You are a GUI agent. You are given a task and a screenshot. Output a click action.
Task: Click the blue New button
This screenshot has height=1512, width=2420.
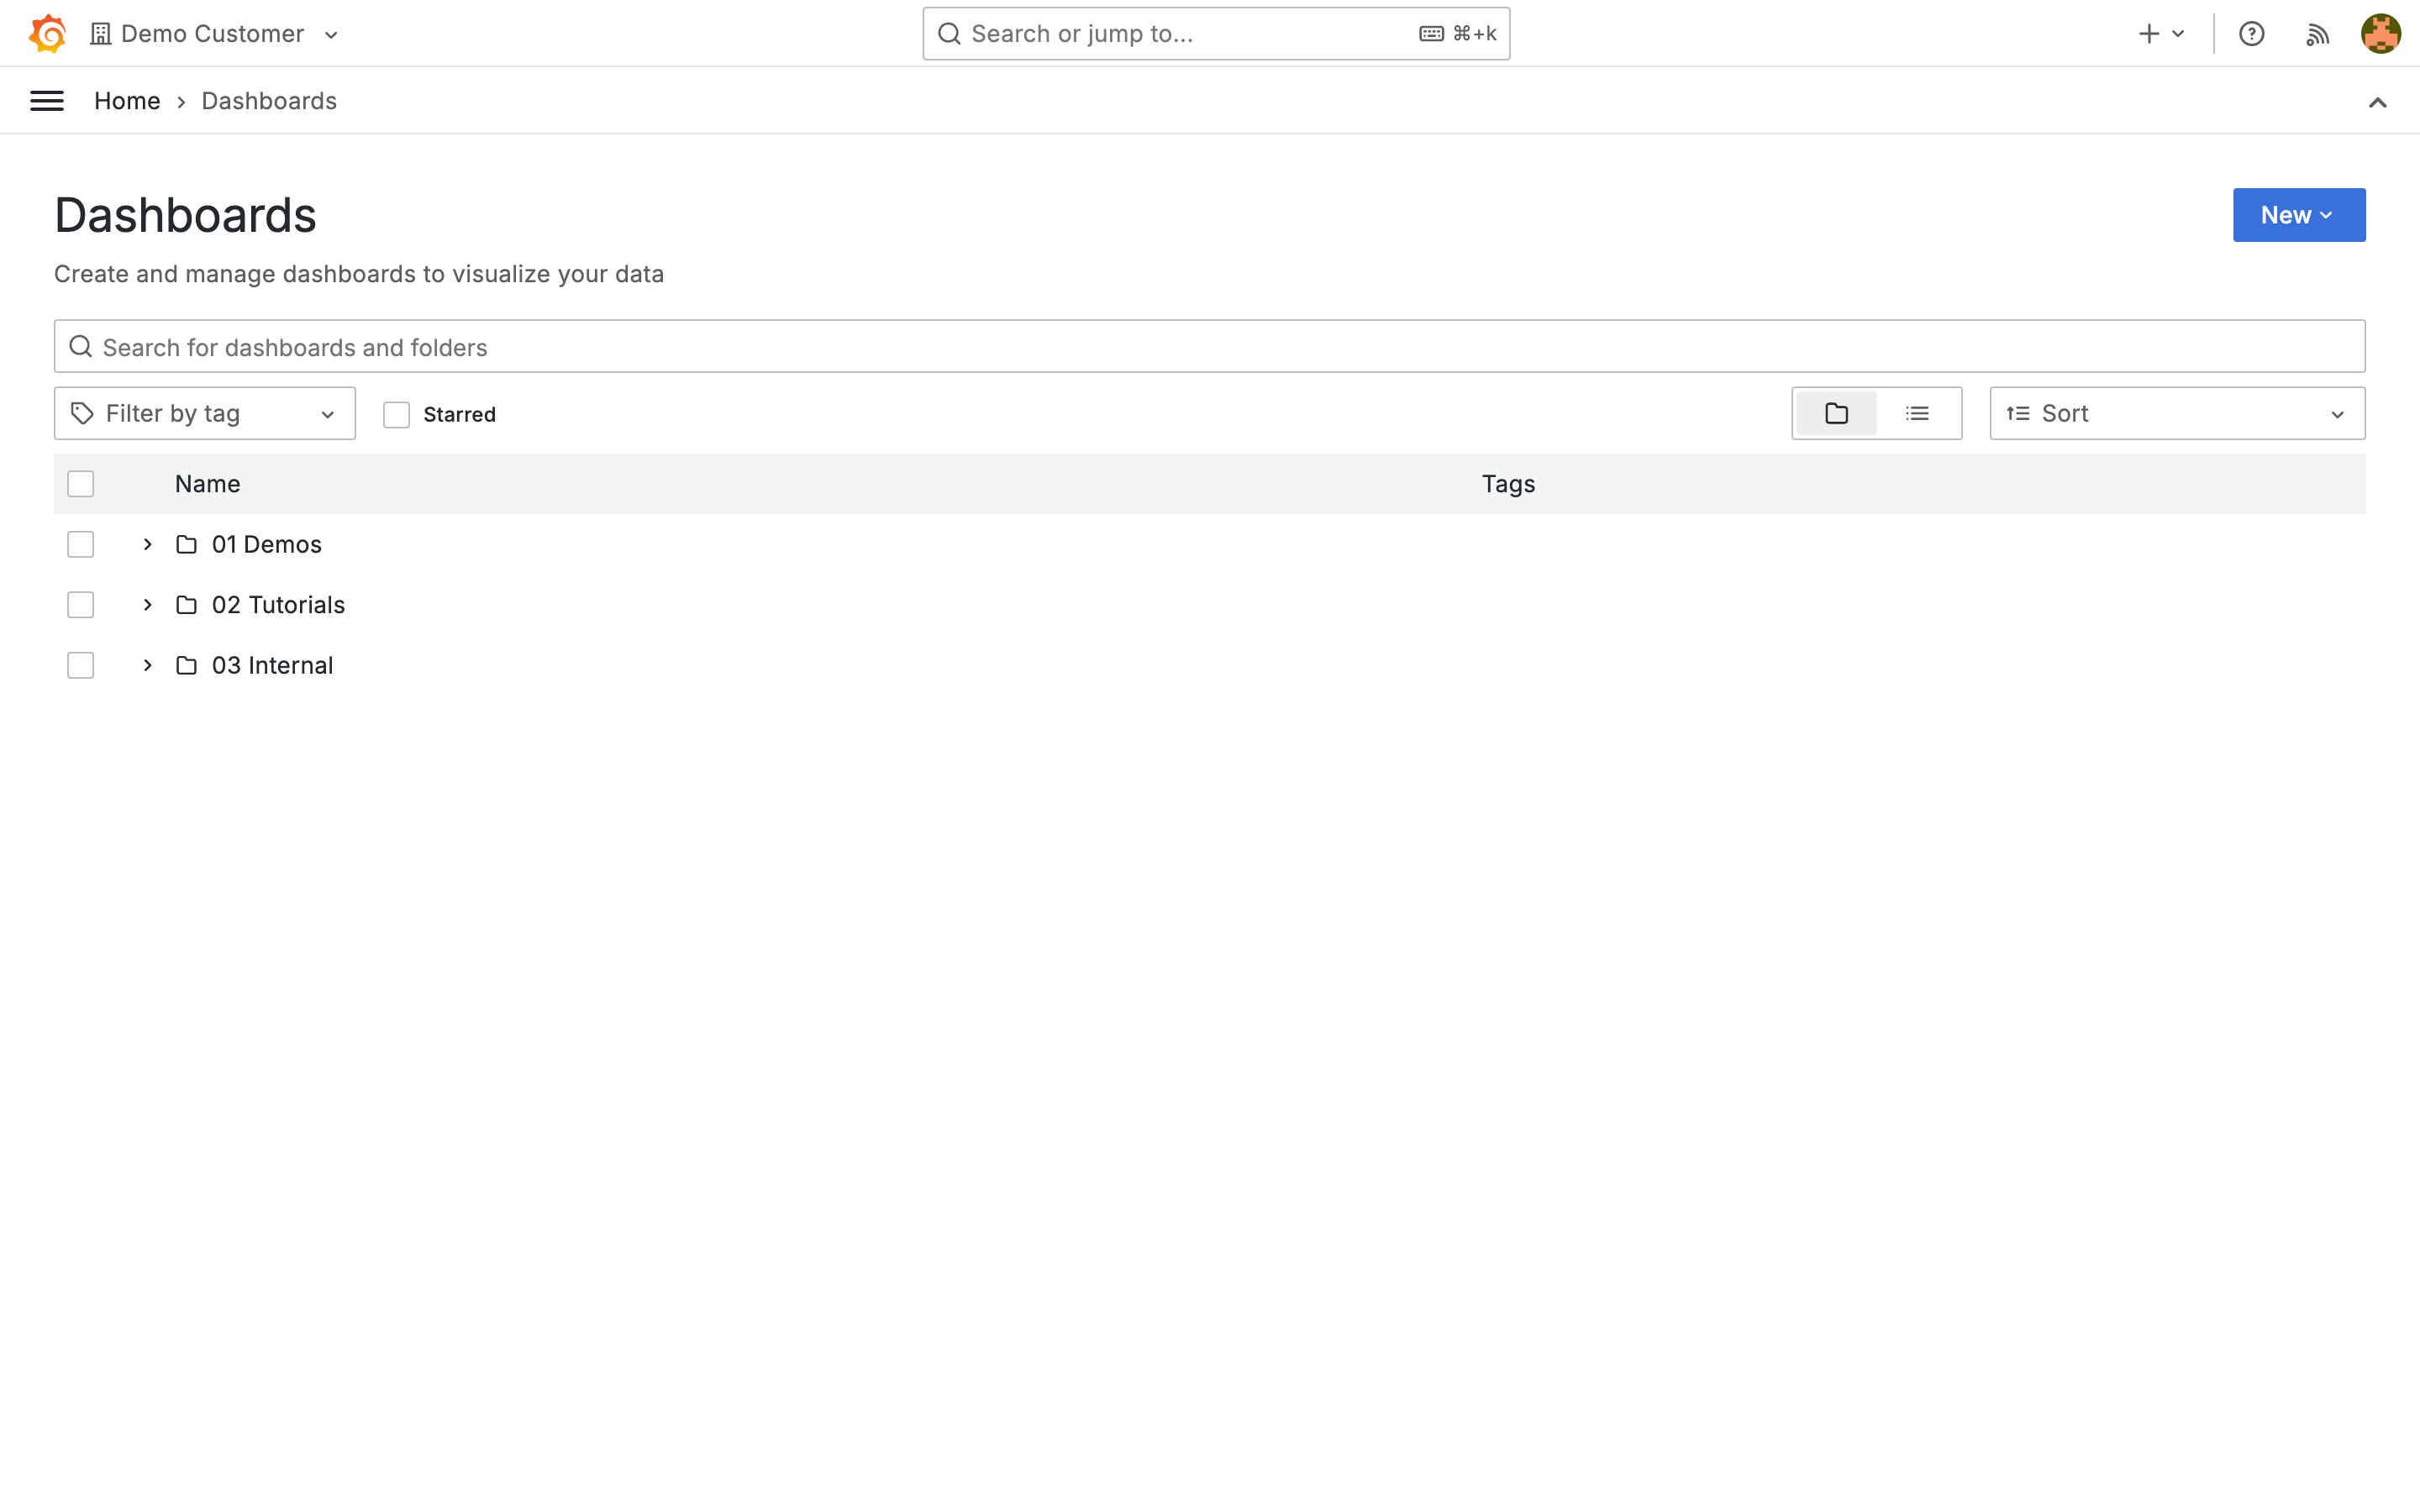click(2298, 215)
